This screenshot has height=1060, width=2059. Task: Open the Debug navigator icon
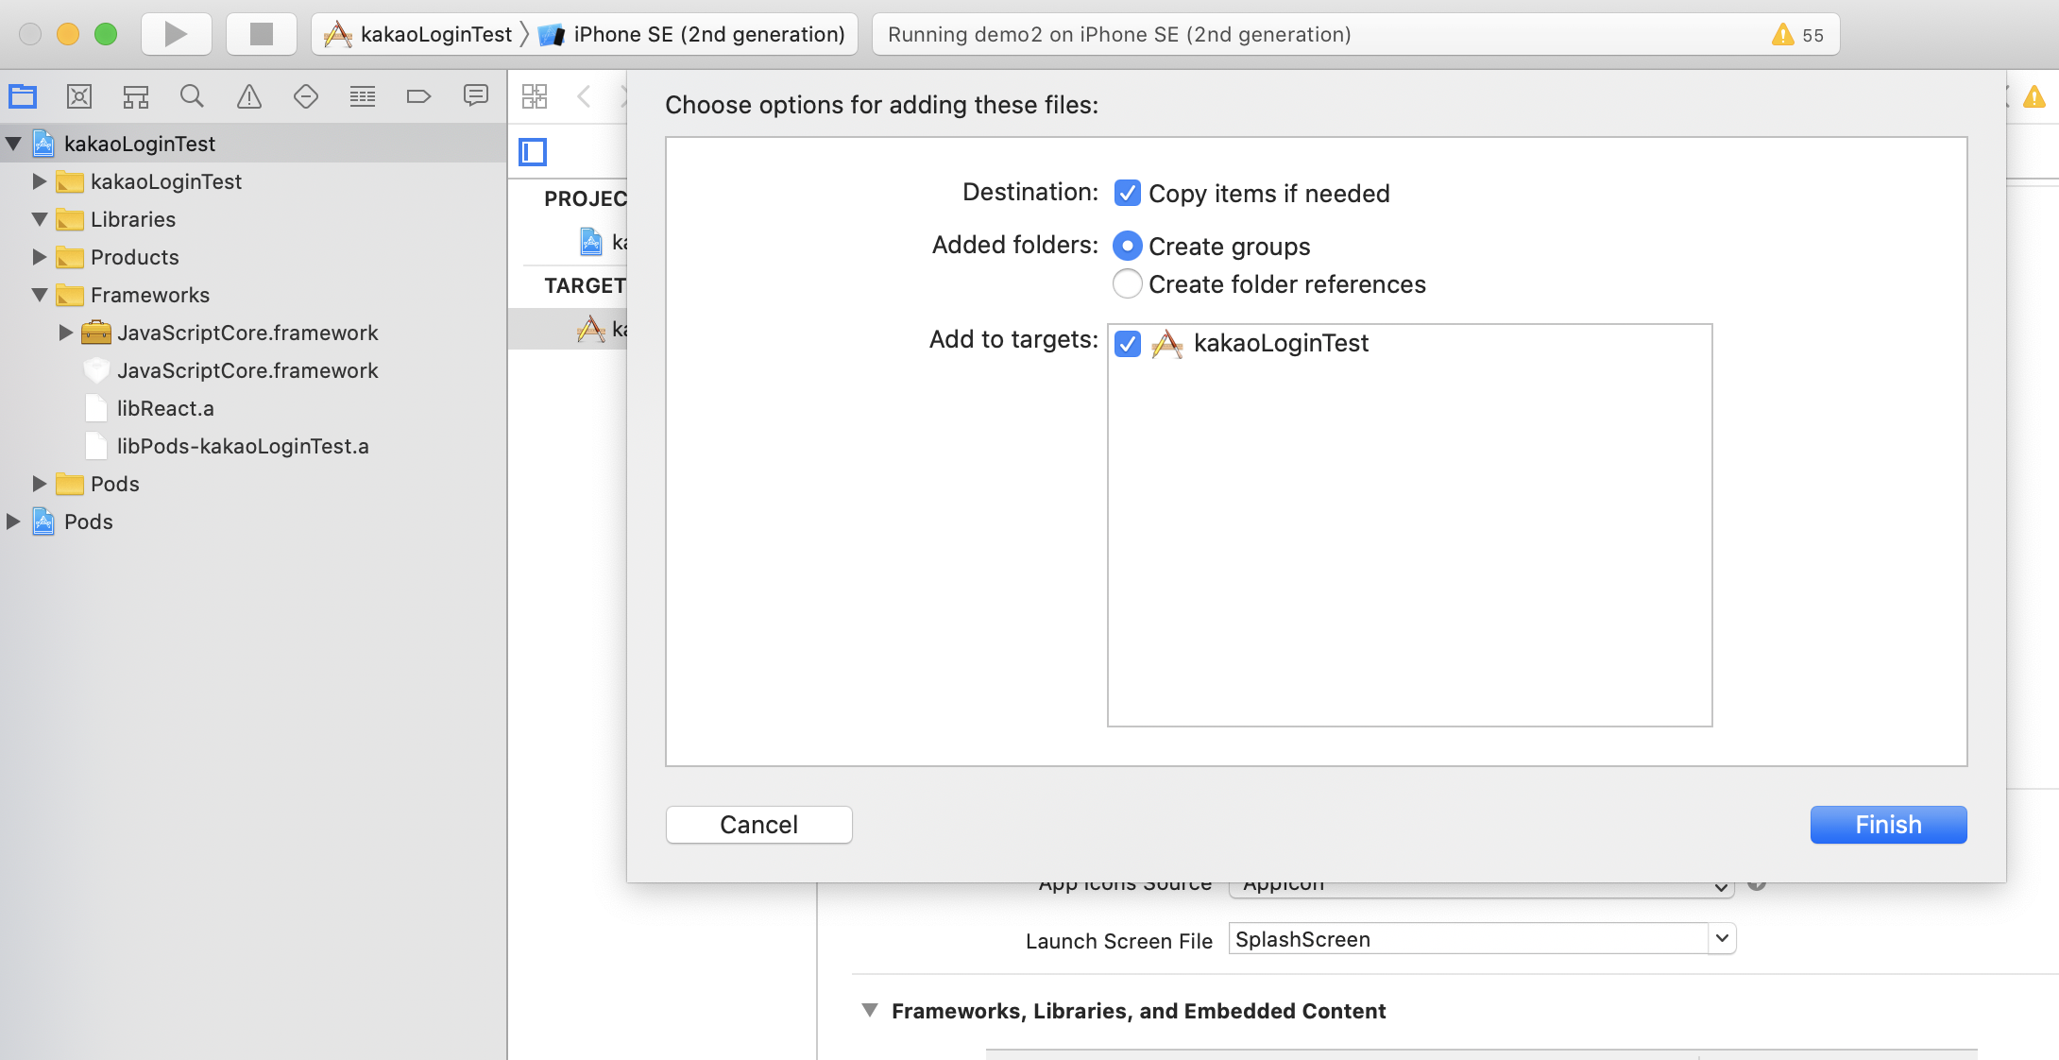tap(363, 96)
